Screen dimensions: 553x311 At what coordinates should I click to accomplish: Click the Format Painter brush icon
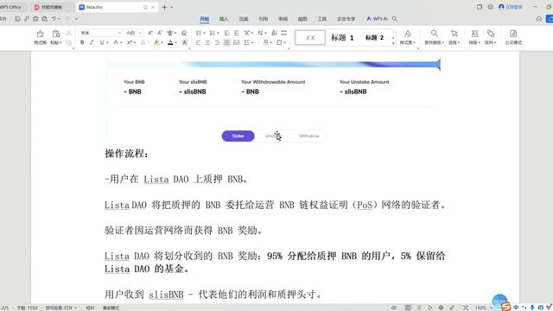click(41, 34)
